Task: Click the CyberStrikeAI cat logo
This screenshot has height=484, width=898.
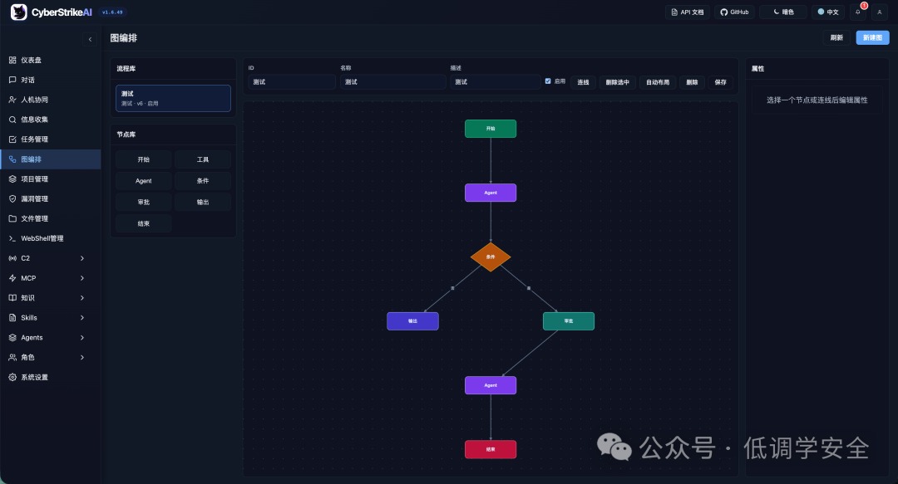Action: pyautogui.click(x=19, y=12)
